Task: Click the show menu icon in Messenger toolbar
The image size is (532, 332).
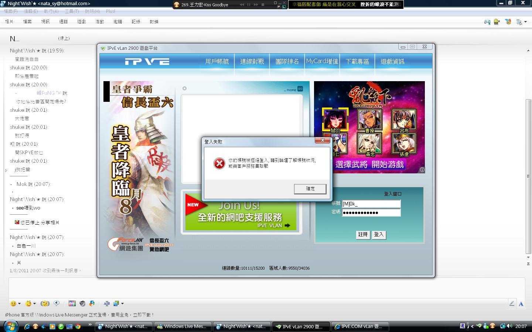Action: click(x=519, y=22)
